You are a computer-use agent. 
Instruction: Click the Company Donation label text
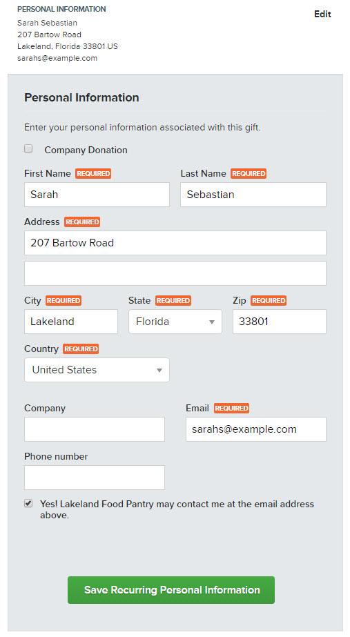[x=86, y=150]
